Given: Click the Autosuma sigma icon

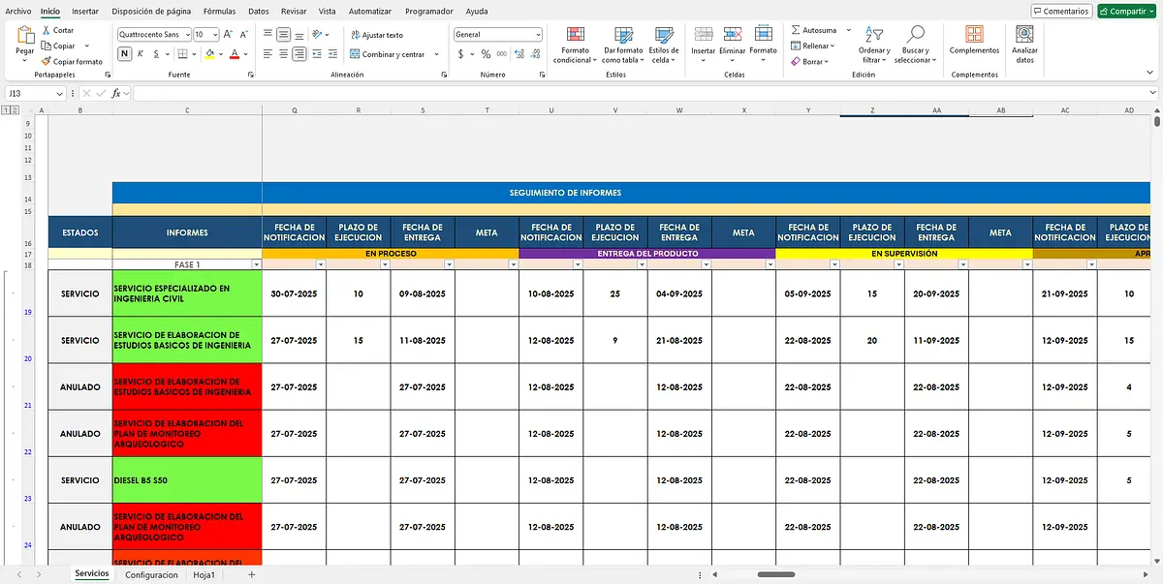Looking at the screenshot, I should coord(796,30).
